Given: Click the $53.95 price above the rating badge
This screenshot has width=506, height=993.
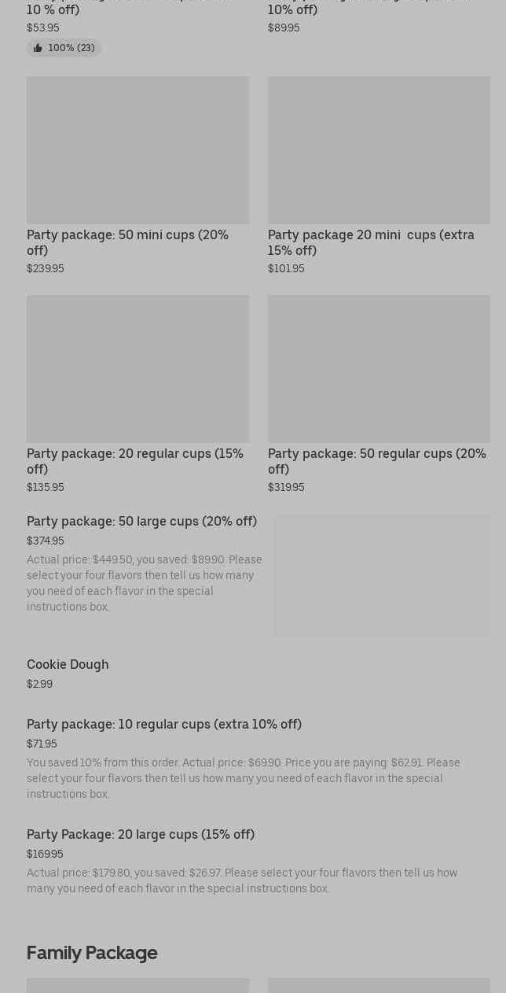Looking at the screenshot, I should point(43,28).
